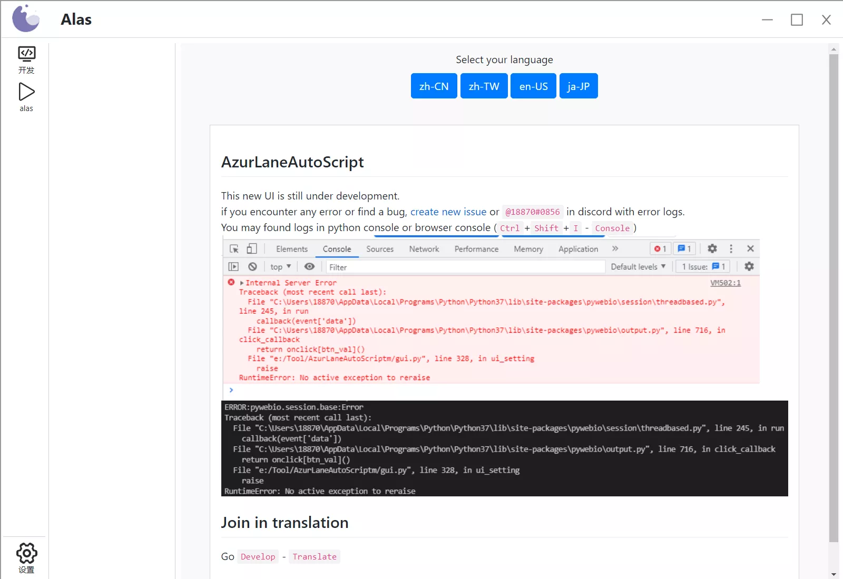Open the DevTools three-dot menu
This screenshot has height=579, width=843.
tap(731, 248)
